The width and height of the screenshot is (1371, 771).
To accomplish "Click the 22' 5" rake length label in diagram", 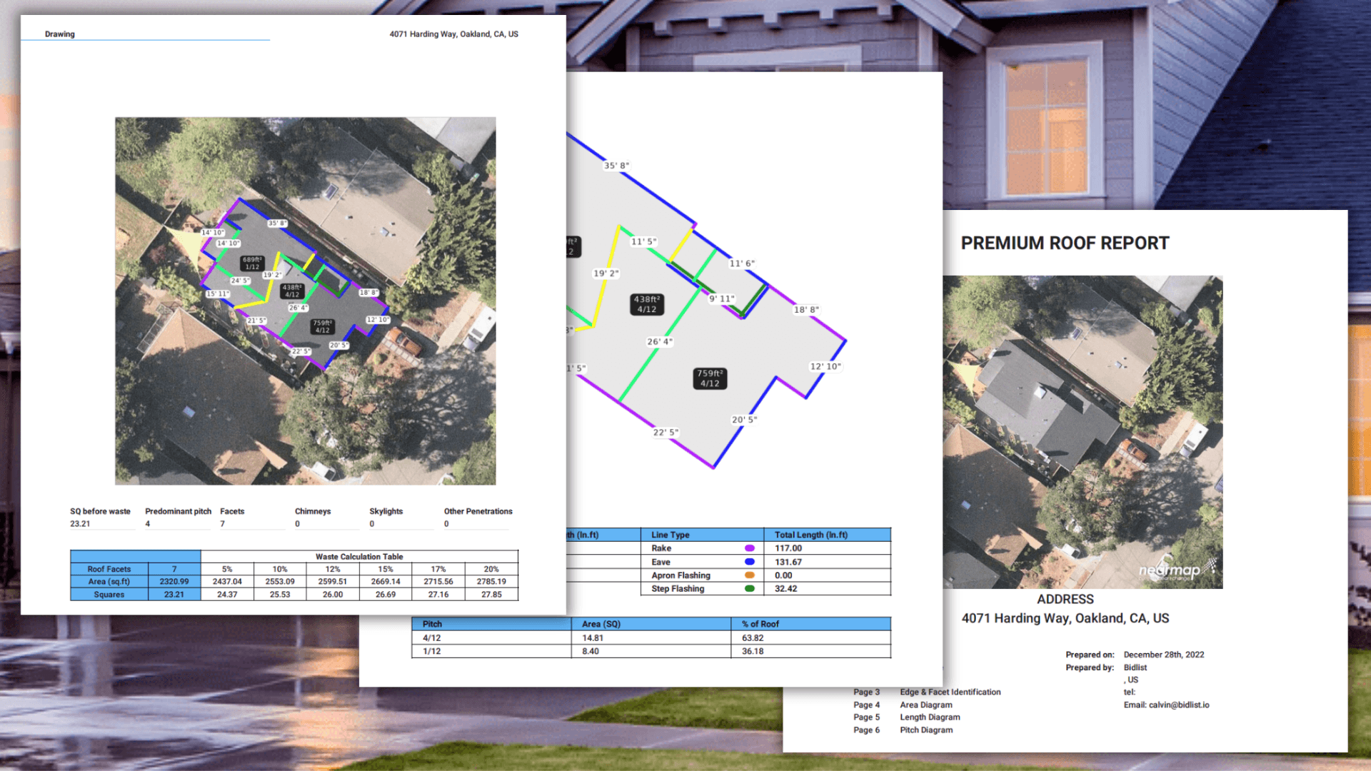I will click(666, 433).
